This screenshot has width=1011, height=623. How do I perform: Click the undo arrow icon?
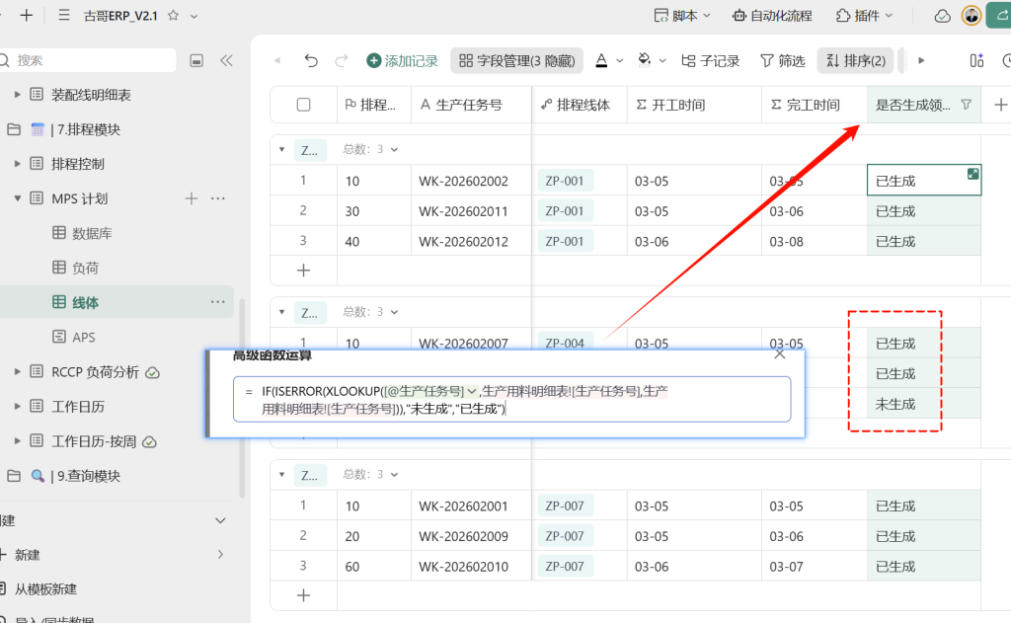tap(311, 60)
